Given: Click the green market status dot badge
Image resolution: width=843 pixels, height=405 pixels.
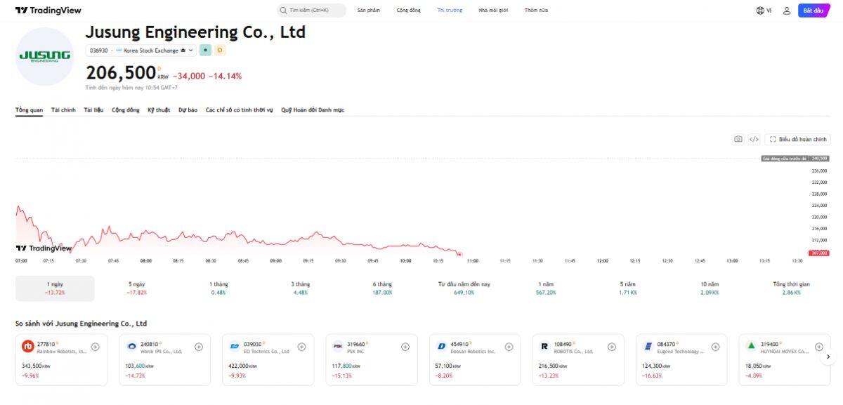Looking at the screenshot, I should point(205,51).
